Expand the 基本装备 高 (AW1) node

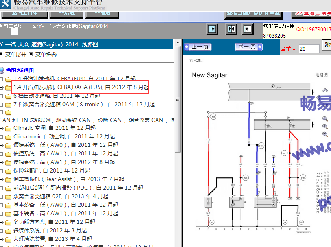[1, 214]
